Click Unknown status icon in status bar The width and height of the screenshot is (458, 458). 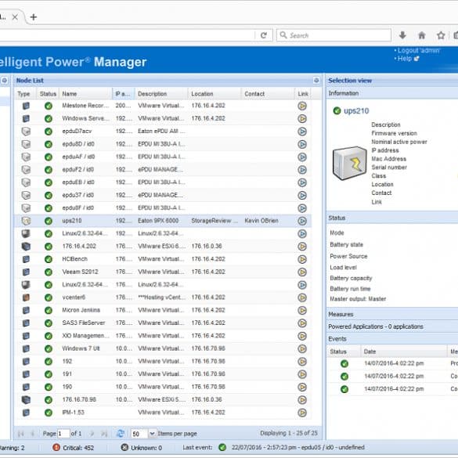pyautogui.click(x=124, y=448)
